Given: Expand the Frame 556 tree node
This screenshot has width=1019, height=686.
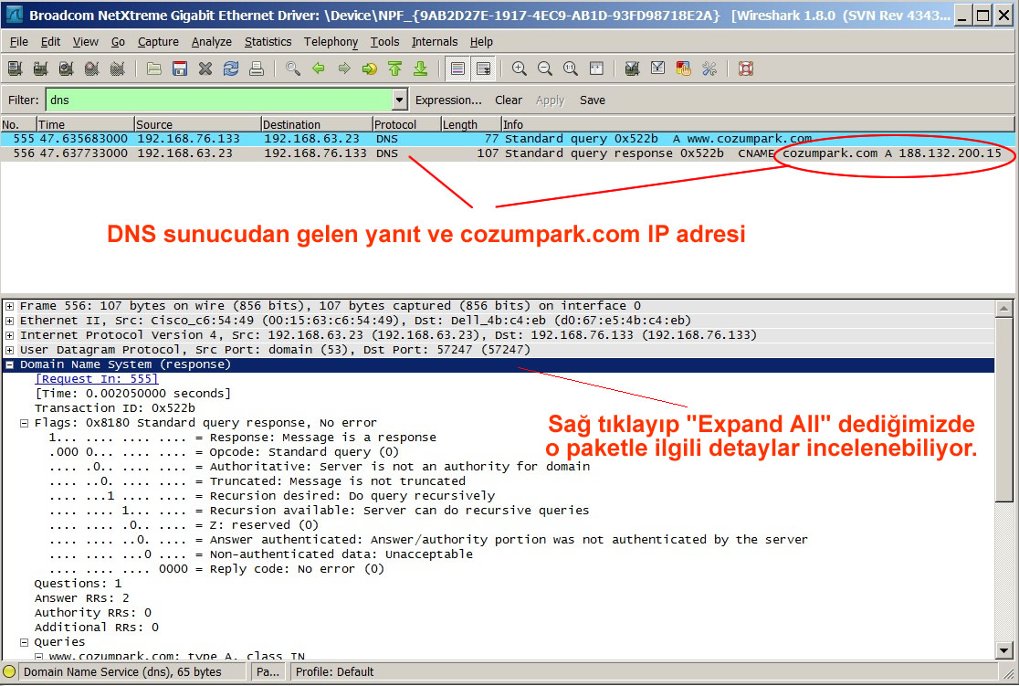Looking at the screenshot, I should coord(10,306).
